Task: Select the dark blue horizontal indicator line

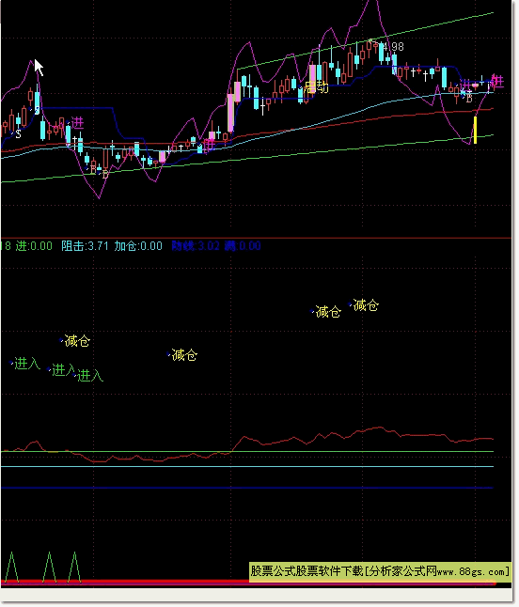Action: pyautogui.click(x=247, y=488)
